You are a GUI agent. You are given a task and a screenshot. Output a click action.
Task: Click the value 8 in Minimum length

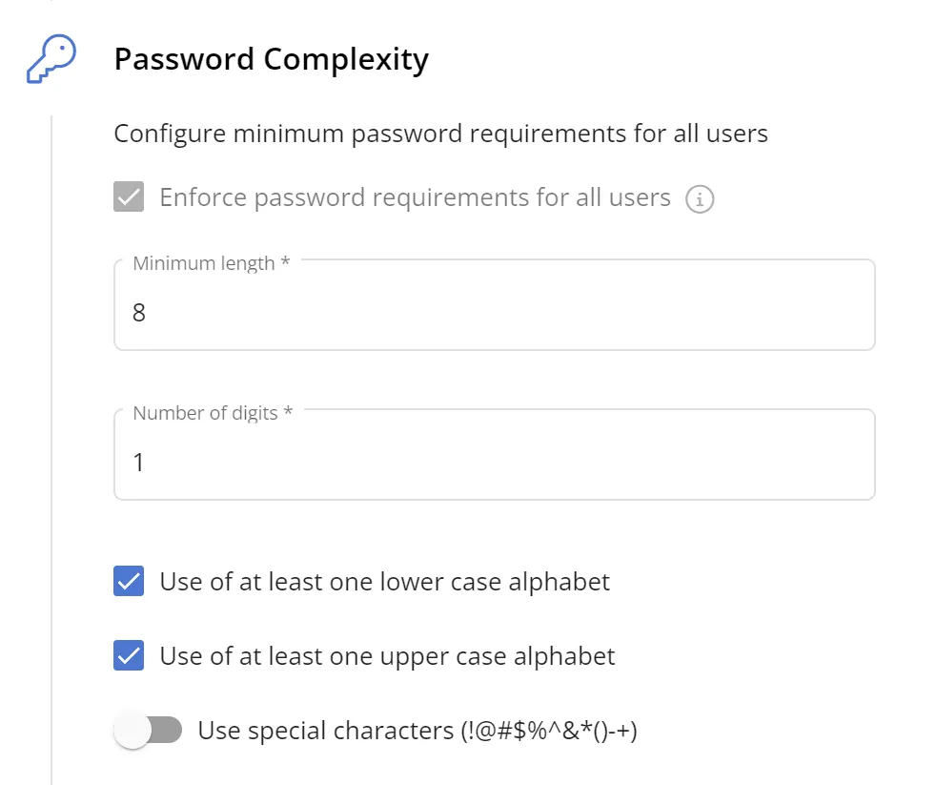[139, 313]
